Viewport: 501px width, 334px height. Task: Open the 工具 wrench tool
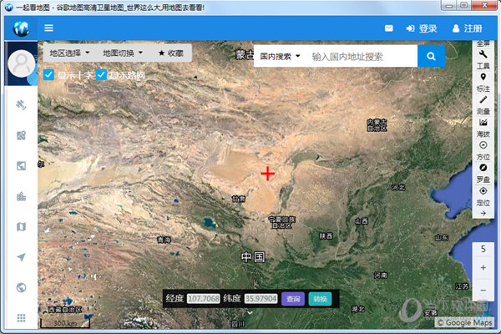483,59
